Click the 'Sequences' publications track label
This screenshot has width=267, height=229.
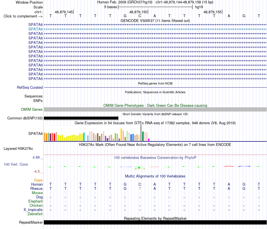(x=33, y=96)
